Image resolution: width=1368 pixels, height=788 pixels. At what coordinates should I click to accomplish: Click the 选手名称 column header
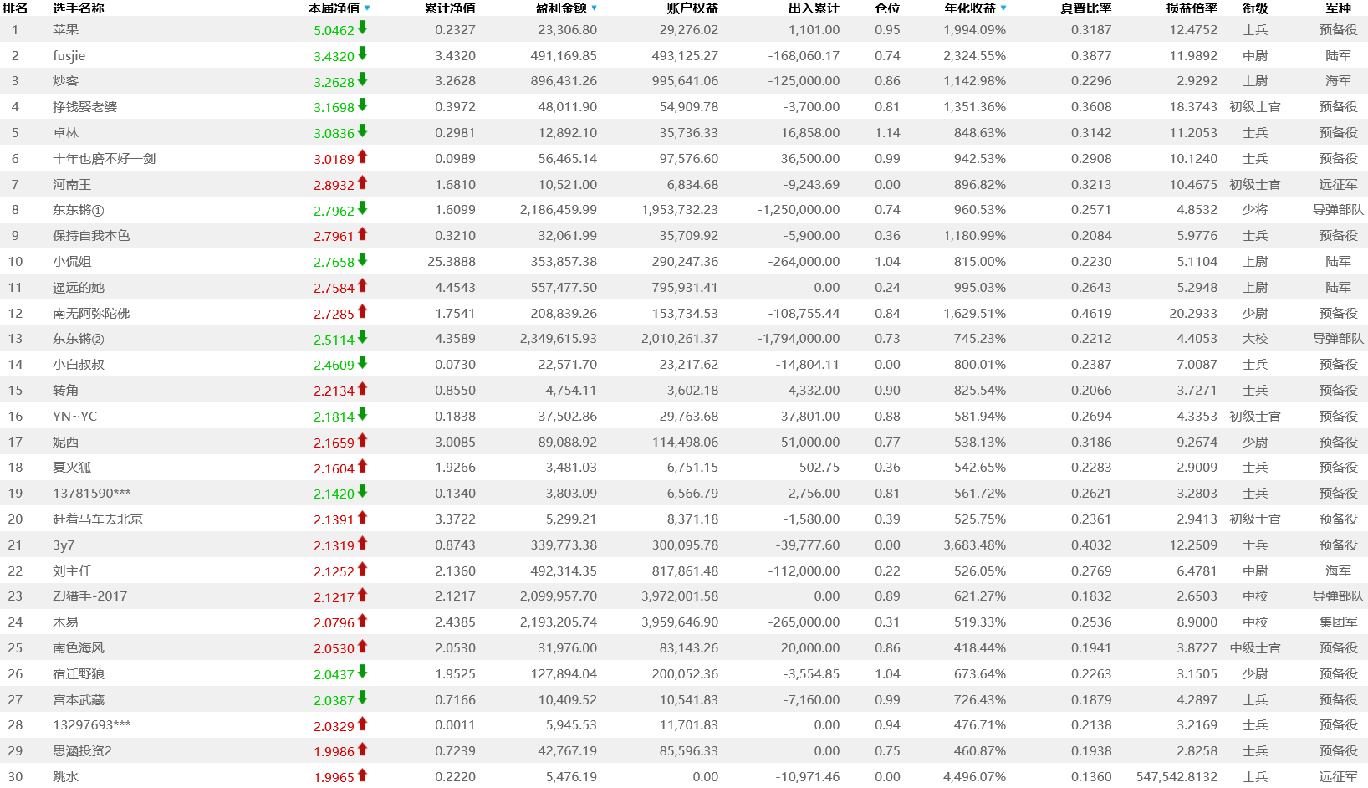point(79,8)
